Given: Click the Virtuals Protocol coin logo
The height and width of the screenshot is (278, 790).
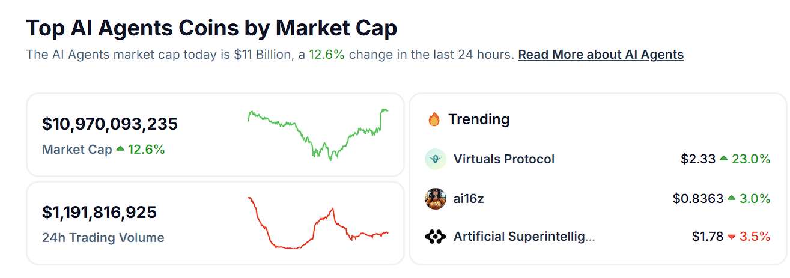Looking at the screenshot, I should [435, 159].
